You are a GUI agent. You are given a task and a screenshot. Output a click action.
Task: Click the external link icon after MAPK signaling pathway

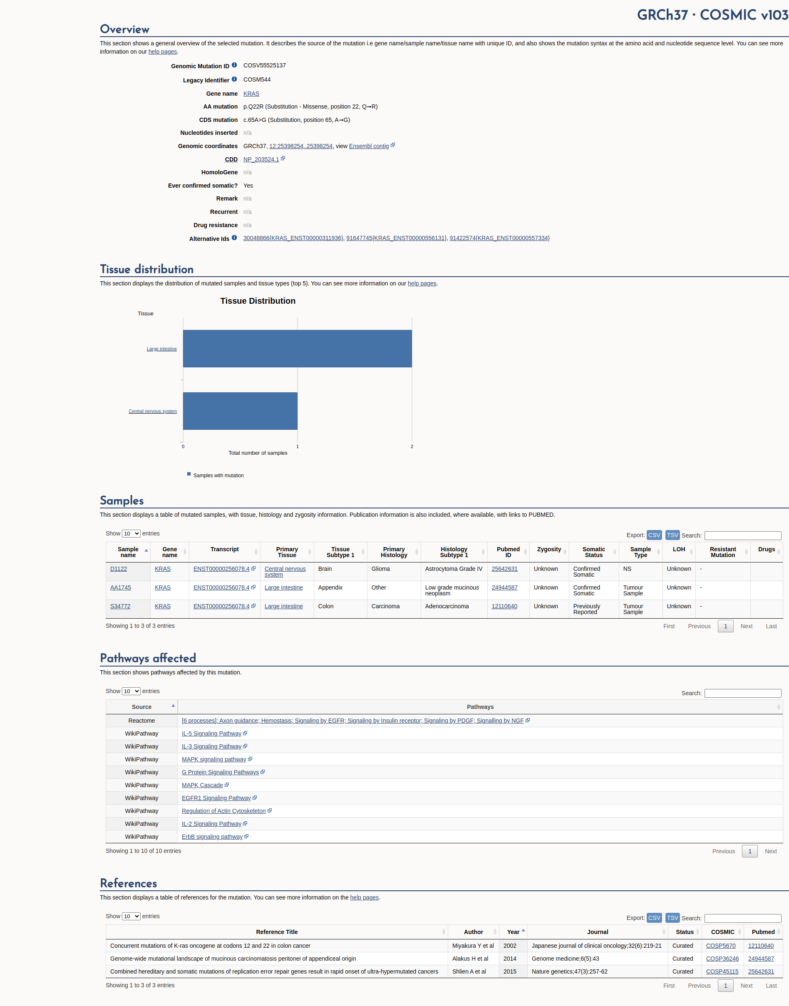pyautogui.click(x=251, y=759)
